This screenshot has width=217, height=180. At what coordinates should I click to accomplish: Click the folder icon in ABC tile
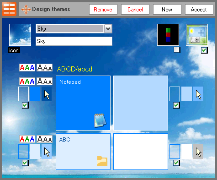(102, 161)
